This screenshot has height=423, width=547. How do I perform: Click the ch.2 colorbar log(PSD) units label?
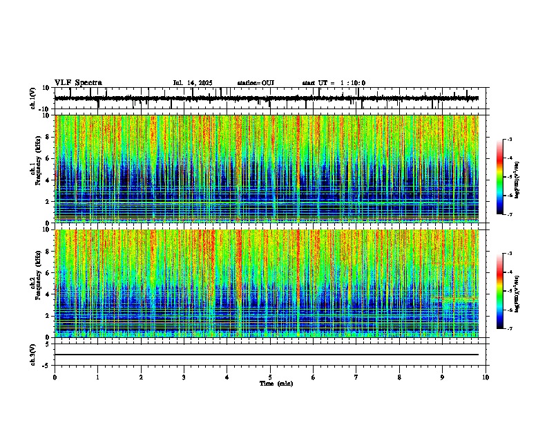point(517,294)
